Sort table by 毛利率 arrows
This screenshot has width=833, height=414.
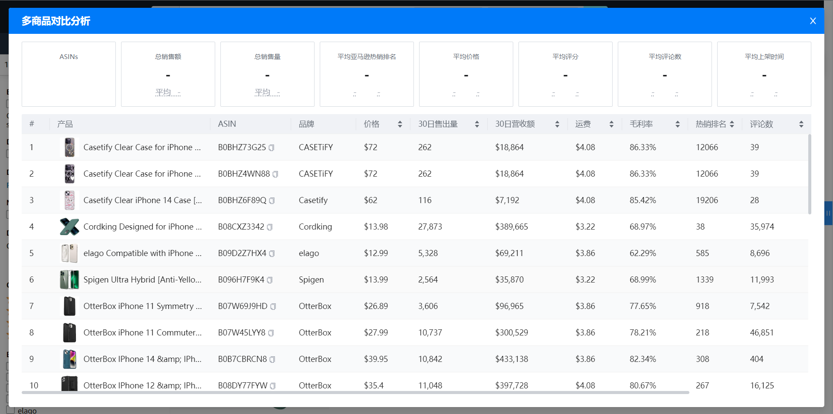(677, 125)
